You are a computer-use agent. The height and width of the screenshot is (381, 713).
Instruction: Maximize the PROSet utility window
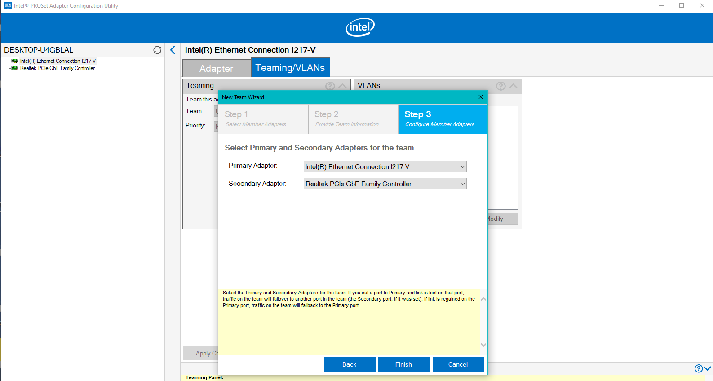coord(682,6)
